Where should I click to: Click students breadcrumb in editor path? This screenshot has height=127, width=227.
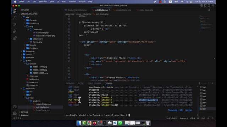87,14
